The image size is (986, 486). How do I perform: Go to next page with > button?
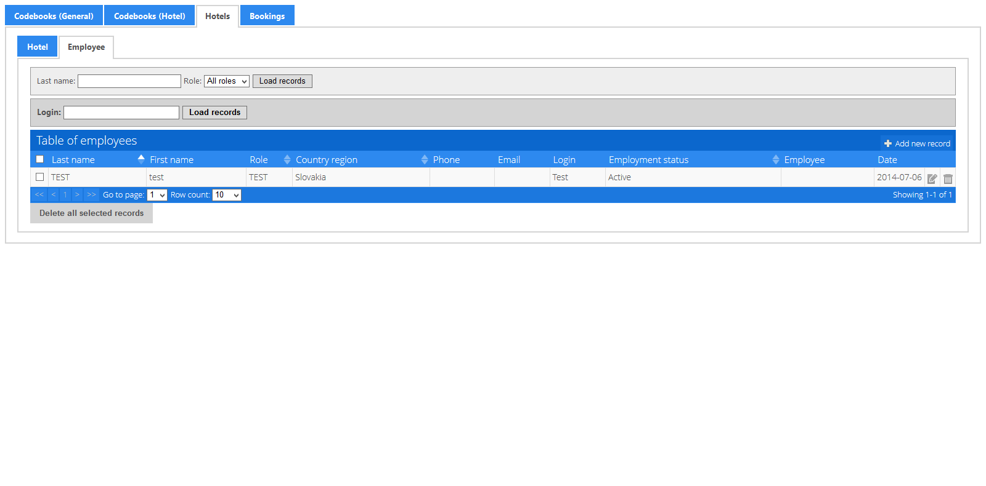pos(77,194)
